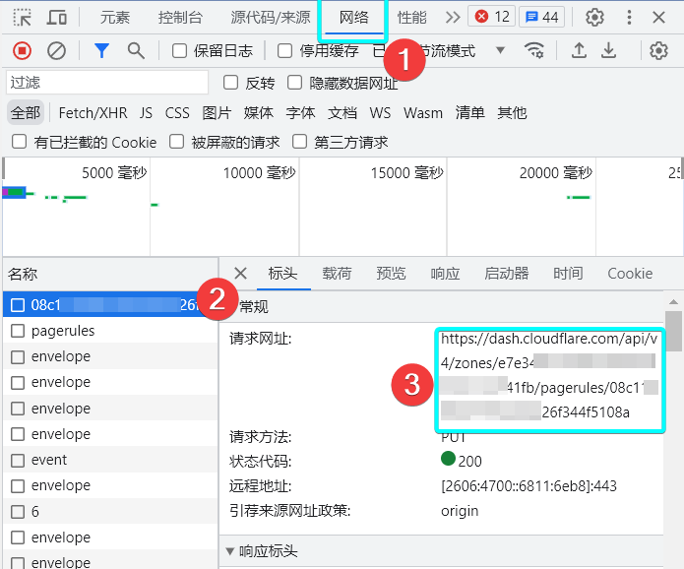Filter by CSS request type

tap(177, 113)
